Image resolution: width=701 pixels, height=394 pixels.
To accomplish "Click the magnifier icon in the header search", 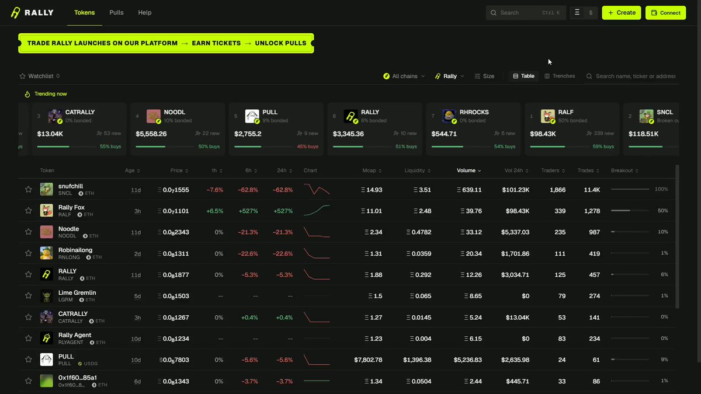I will (x=494, y=13).
